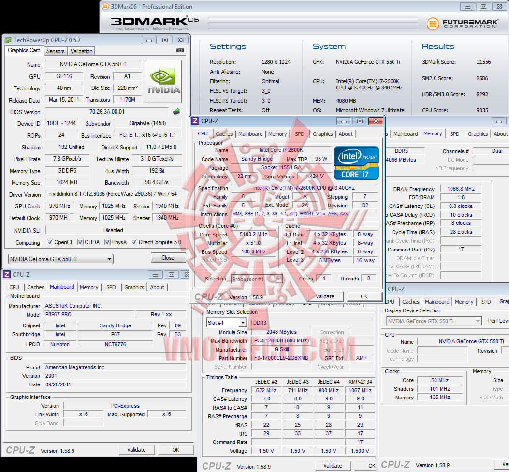509x472 pixels.
Task: Click the front CPU-Z title bar Z icon
Action: pos(195,121)
